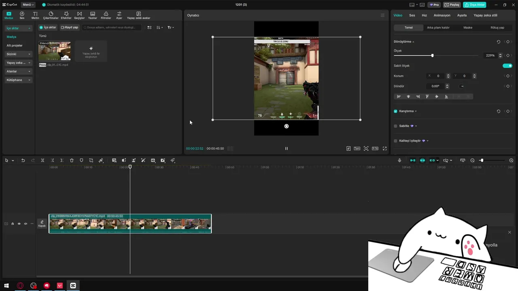Reset the Dönüştürme transform settings
This screenshot has width=518, height=291.
pyautogui.click(x=498, y=42)
